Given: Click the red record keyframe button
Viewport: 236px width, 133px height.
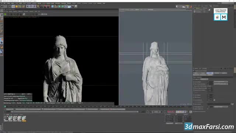Looking at the screenshot, I should coord(169,112).
